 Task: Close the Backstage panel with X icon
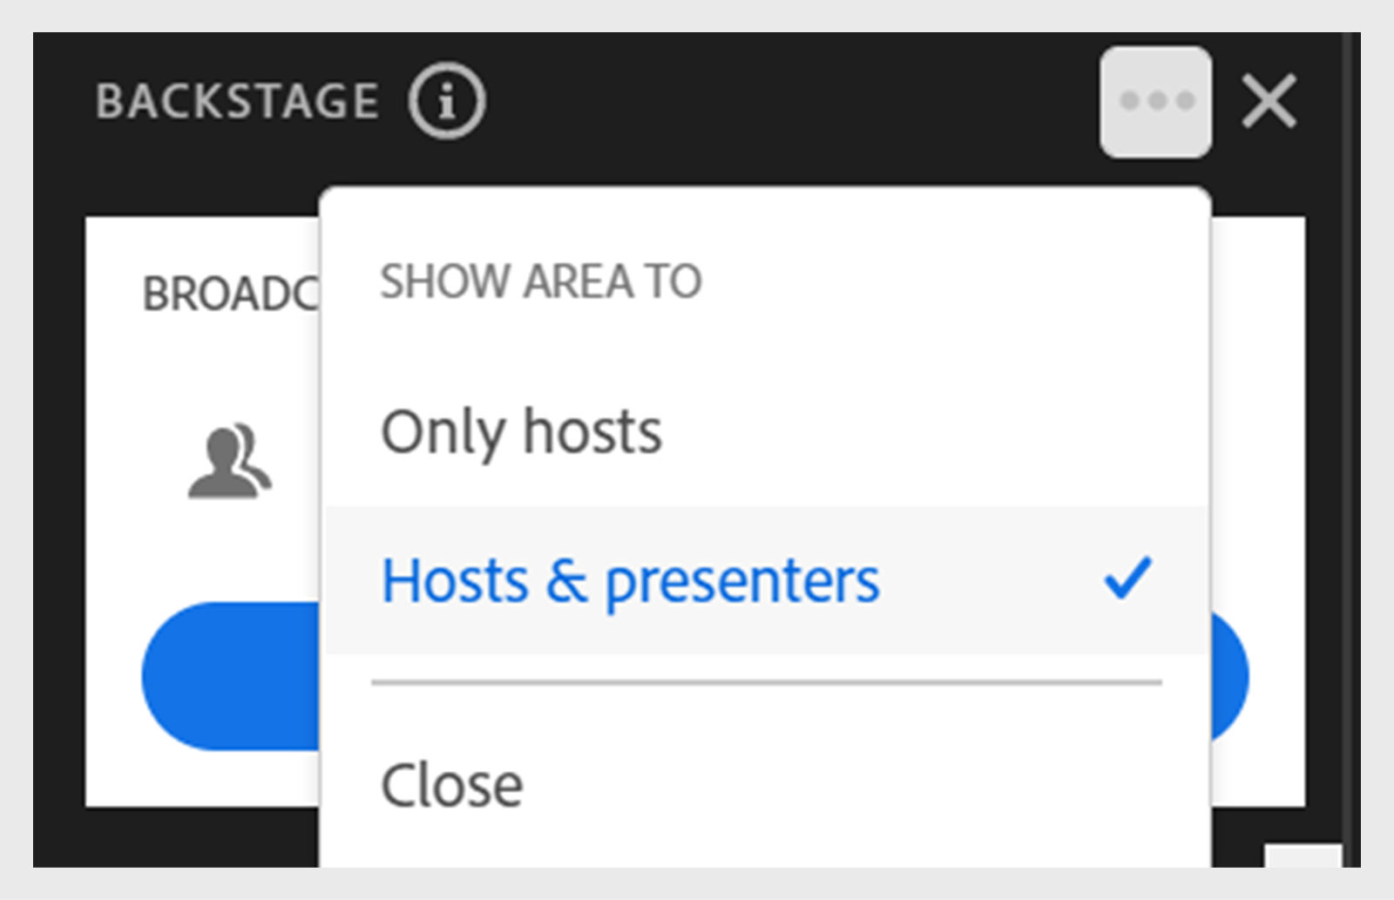pos(1269,102)
